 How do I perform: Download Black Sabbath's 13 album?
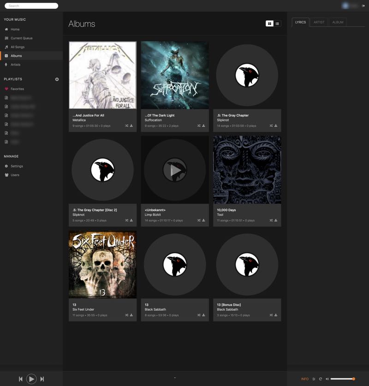point(203,315)
